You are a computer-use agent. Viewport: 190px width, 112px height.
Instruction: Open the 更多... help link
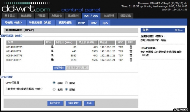click(x=179, y=30)
